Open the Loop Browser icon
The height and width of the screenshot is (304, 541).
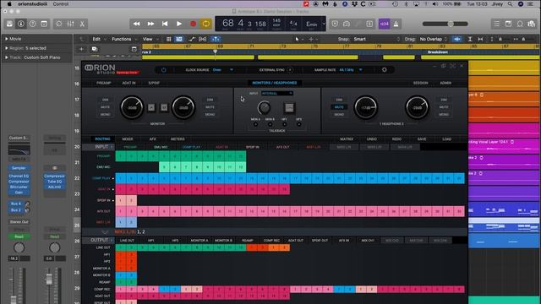click(520, 24)
